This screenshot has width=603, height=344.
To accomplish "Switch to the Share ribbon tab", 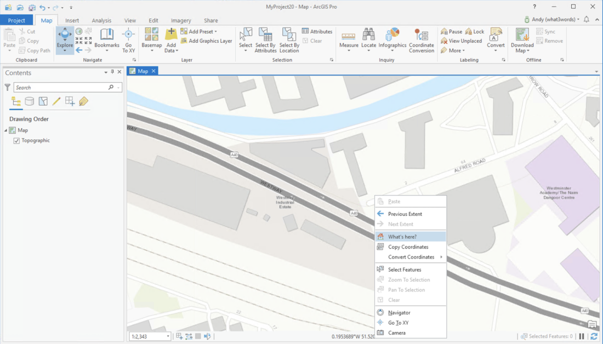I will click(211, 20).
